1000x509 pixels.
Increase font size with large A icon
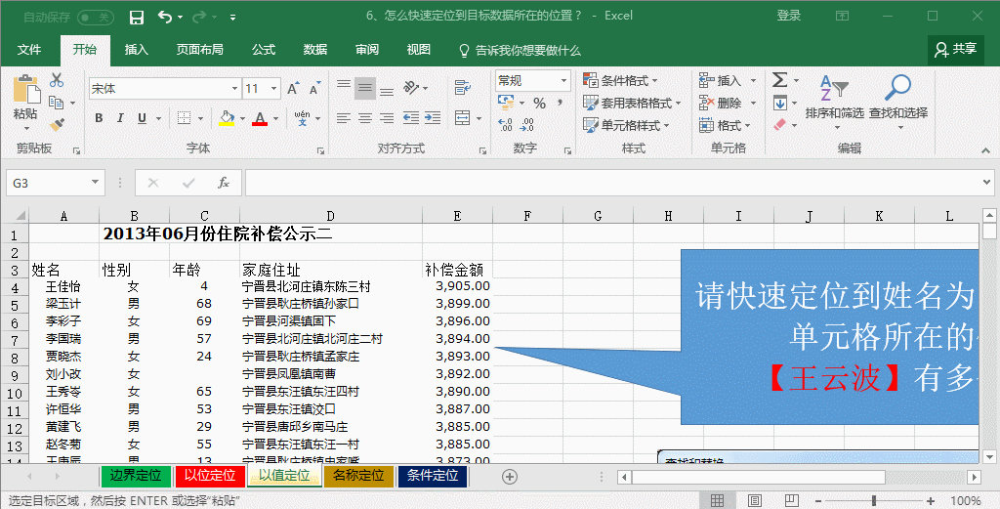coord(293,89)
